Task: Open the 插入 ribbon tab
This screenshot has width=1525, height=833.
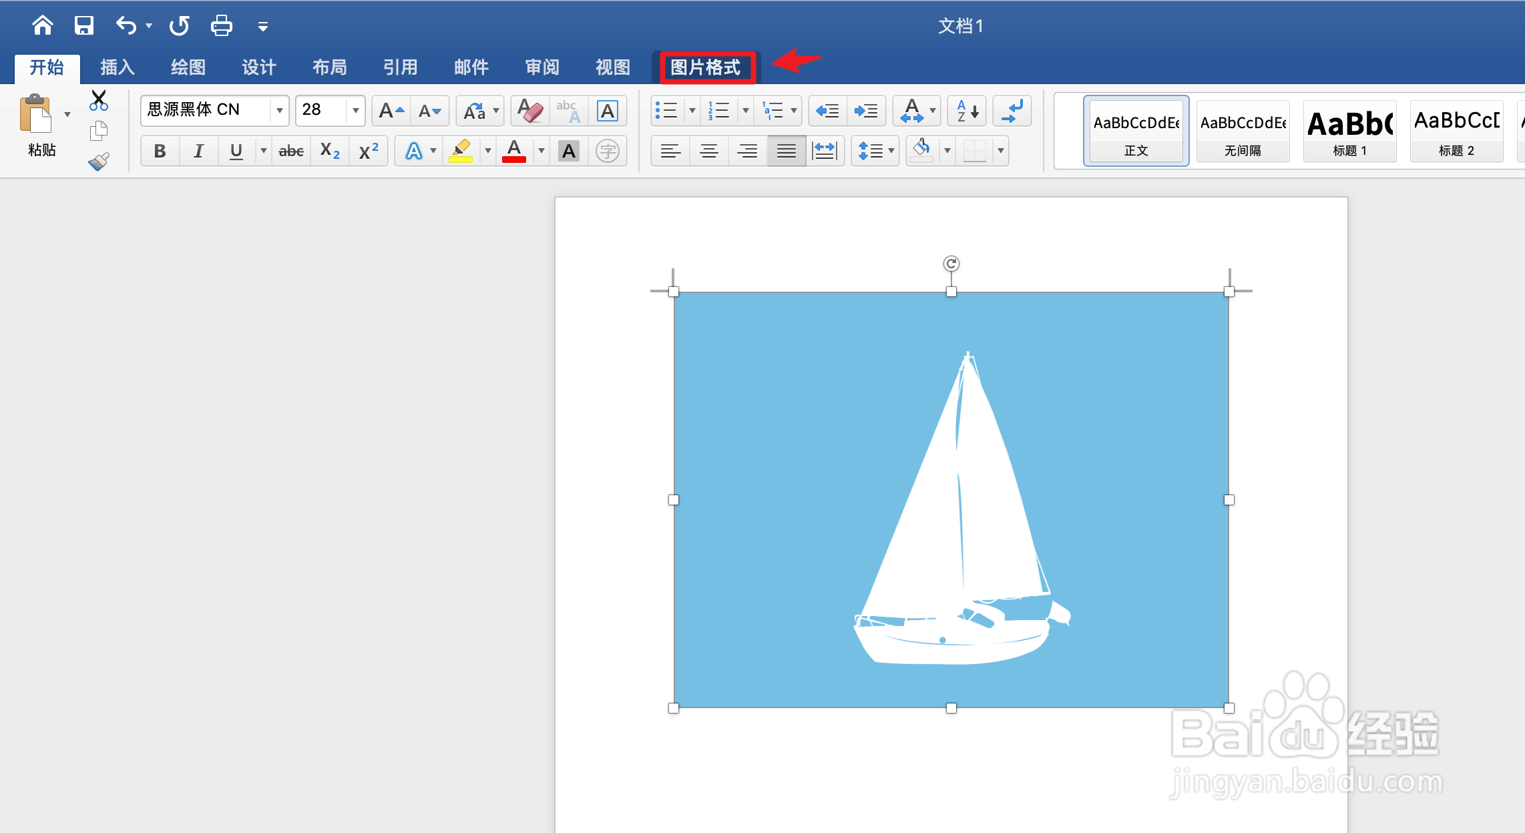Action: (118, 67)
